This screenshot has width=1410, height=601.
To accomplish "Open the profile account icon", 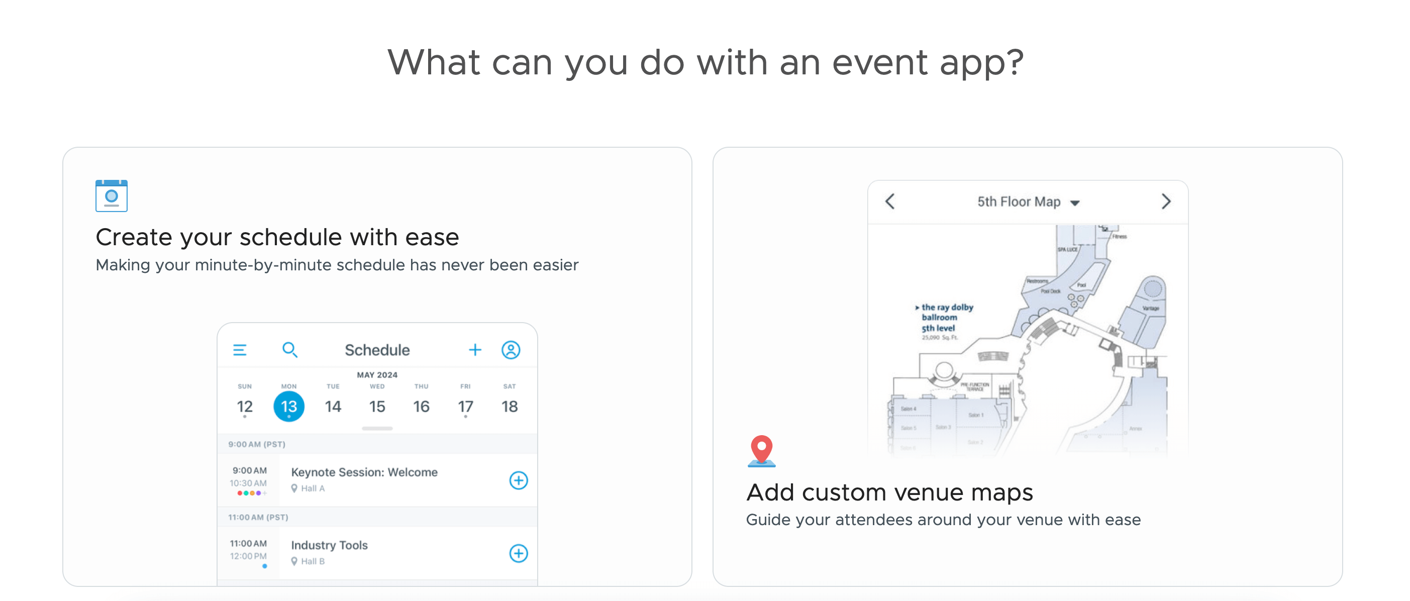I will (x=510, y=350).
